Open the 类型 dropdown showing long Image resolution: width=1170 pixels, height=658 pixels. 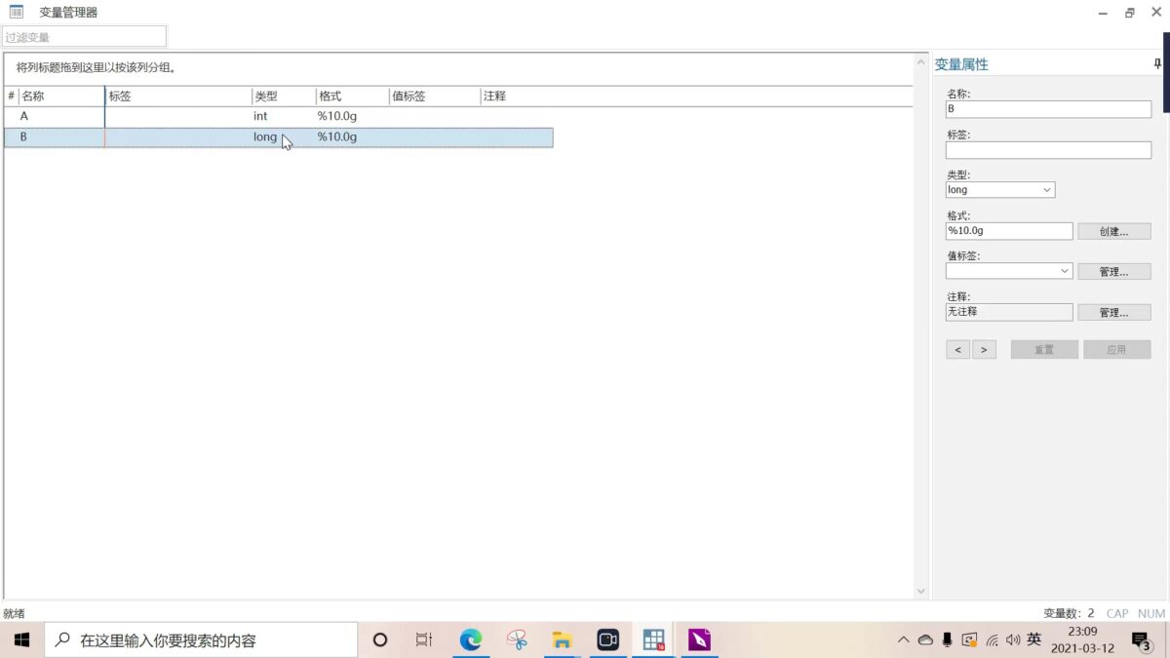1000,190
